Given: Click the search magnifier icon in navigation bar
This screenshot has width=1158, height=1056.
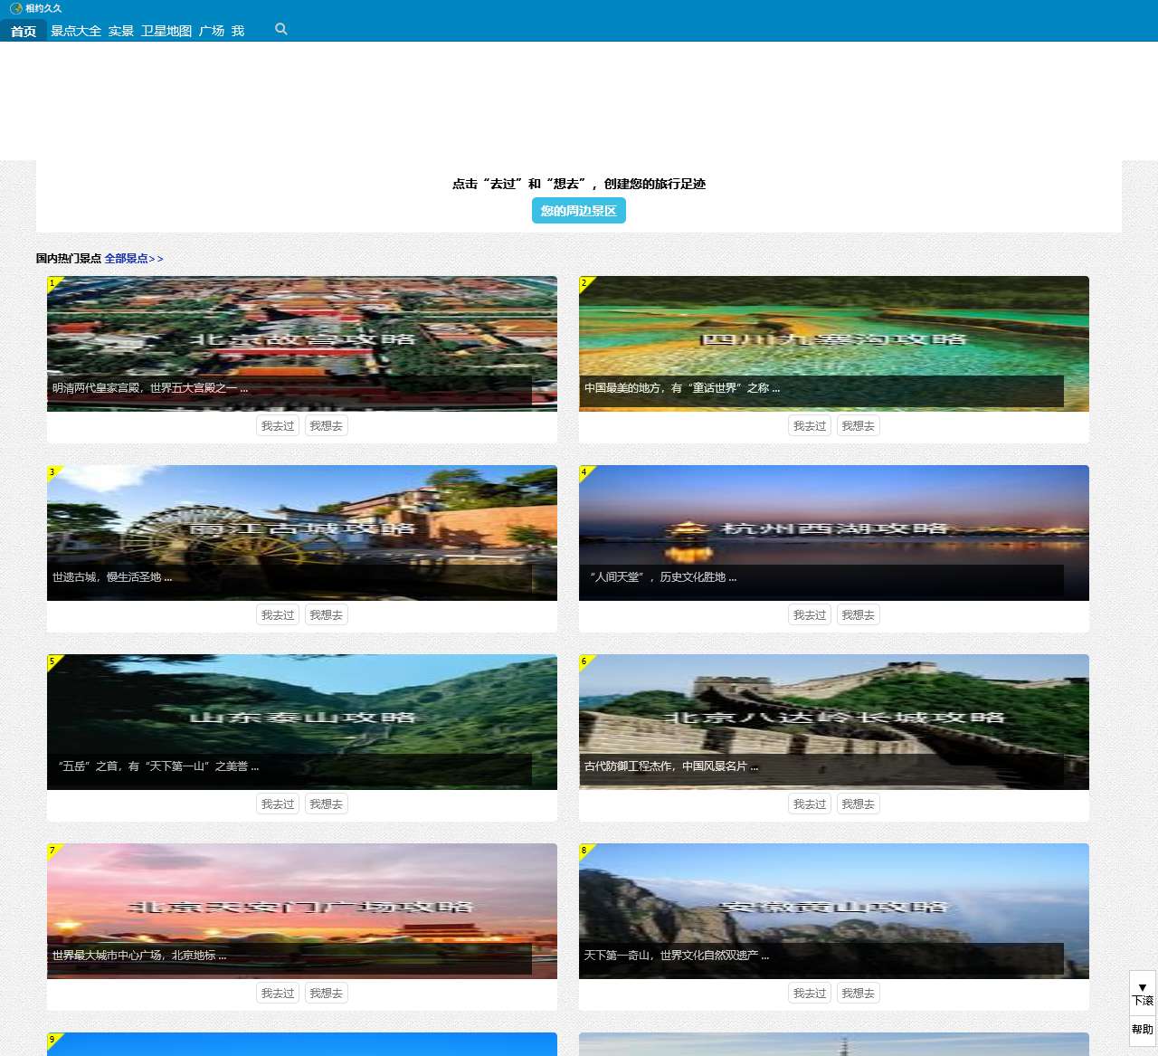Looking at the screenshot, I should pos(281,29).
